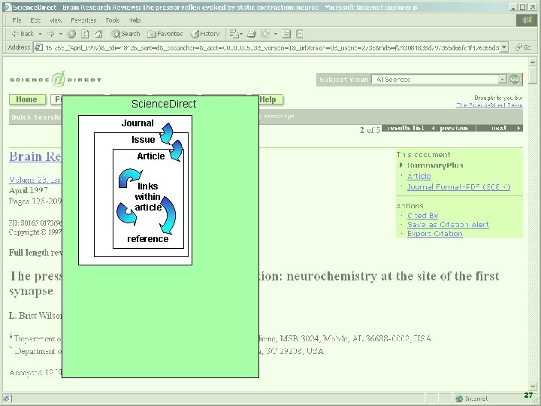Click the page icon in Address bar
541x406 pixels.
point(39,47)
